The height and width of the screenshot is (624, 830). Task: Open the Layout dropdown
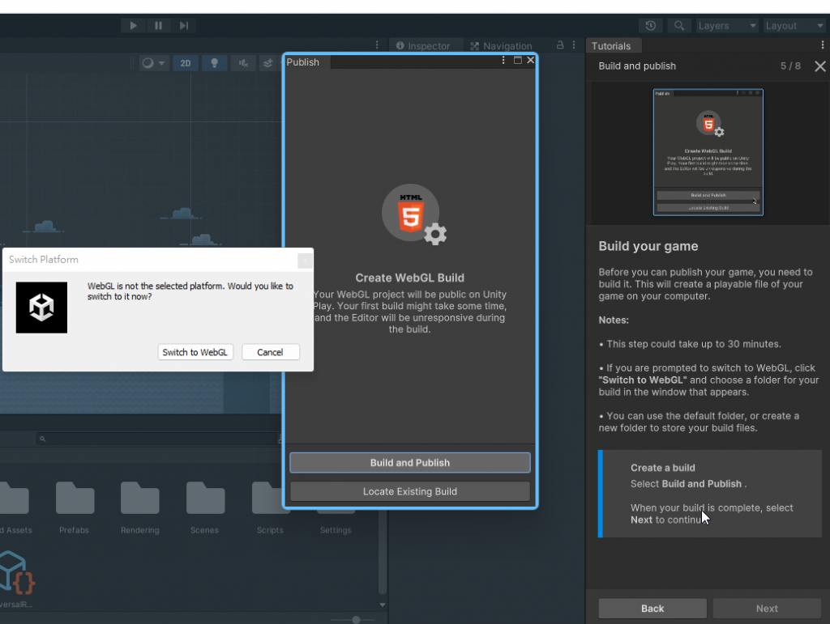[x=794, y=25]
